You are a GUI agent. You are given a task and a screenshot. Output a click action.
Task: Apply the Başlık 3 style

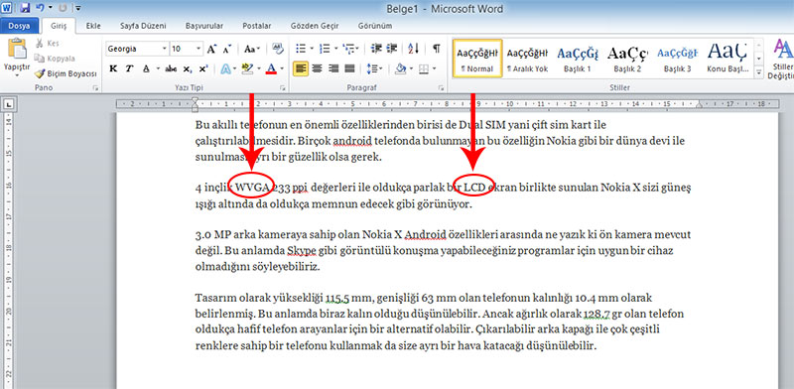coord(678,59)
